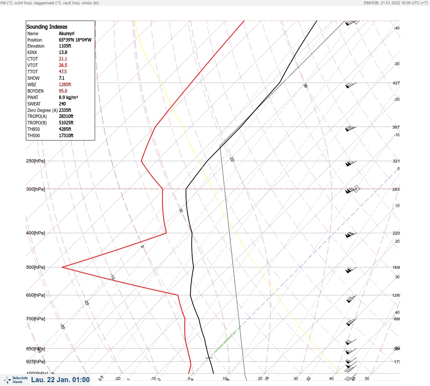
Task: Click the TROPO(B) value 51025ft
Action: pos(66,123)
